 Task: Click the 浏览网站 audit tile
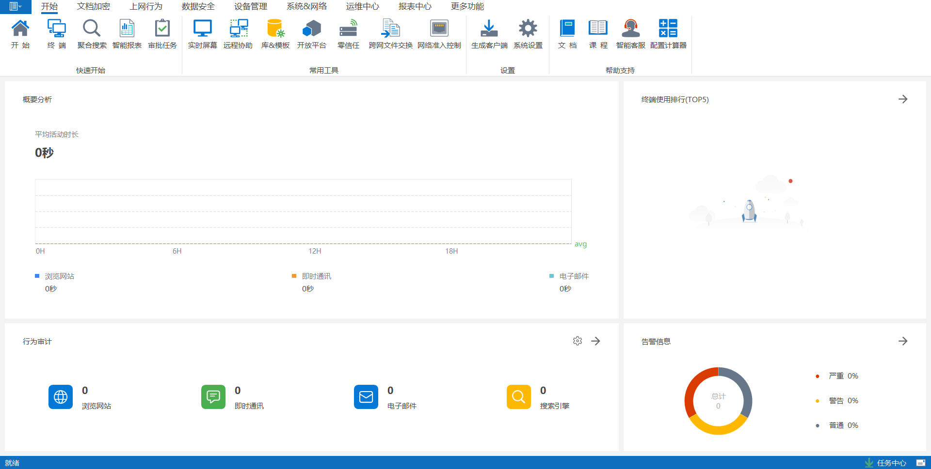tap(61, 397)
